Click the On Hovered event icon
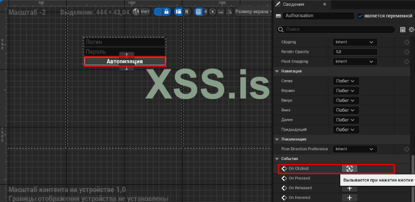The width and height of the screenshot is (415, 202). tap(284, 198)
